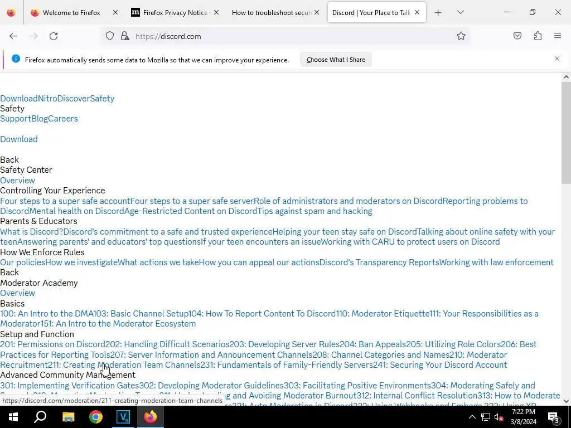
Task: Switch to Welcome to Firefox tab
Action: [x=71, y=13]
